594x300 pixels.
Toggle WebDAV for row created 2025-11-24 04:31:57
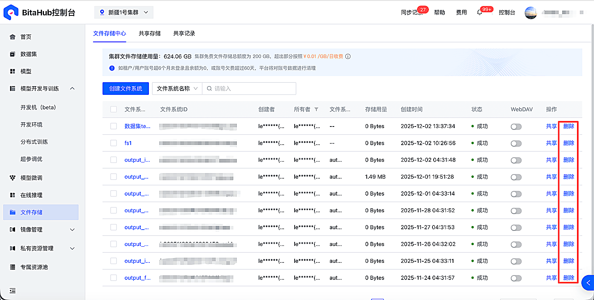[516, 278]
